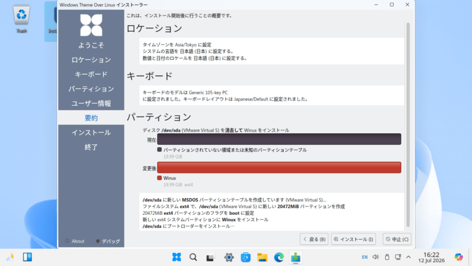Select the パーティション step in the sidebar

point(91,88)
